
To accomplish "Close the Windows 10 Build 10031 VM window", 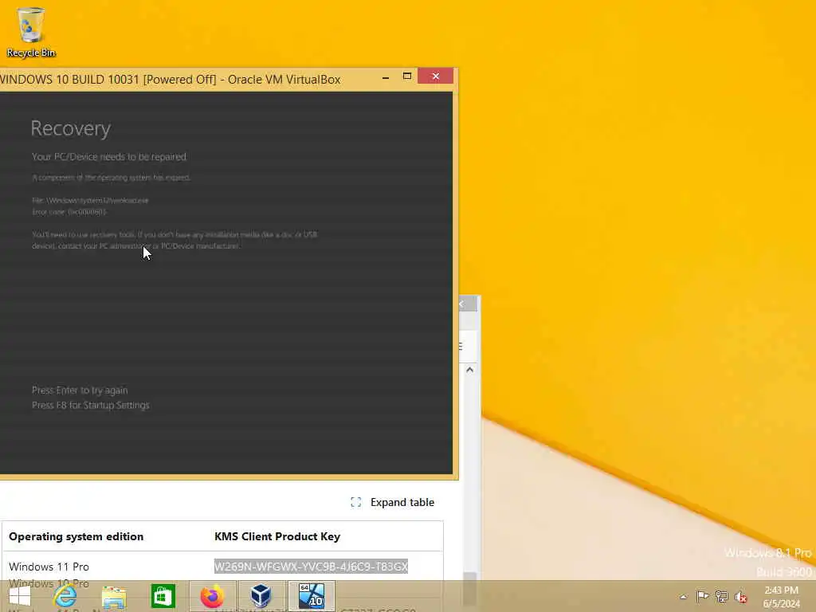I will click(x=436, y=76).
